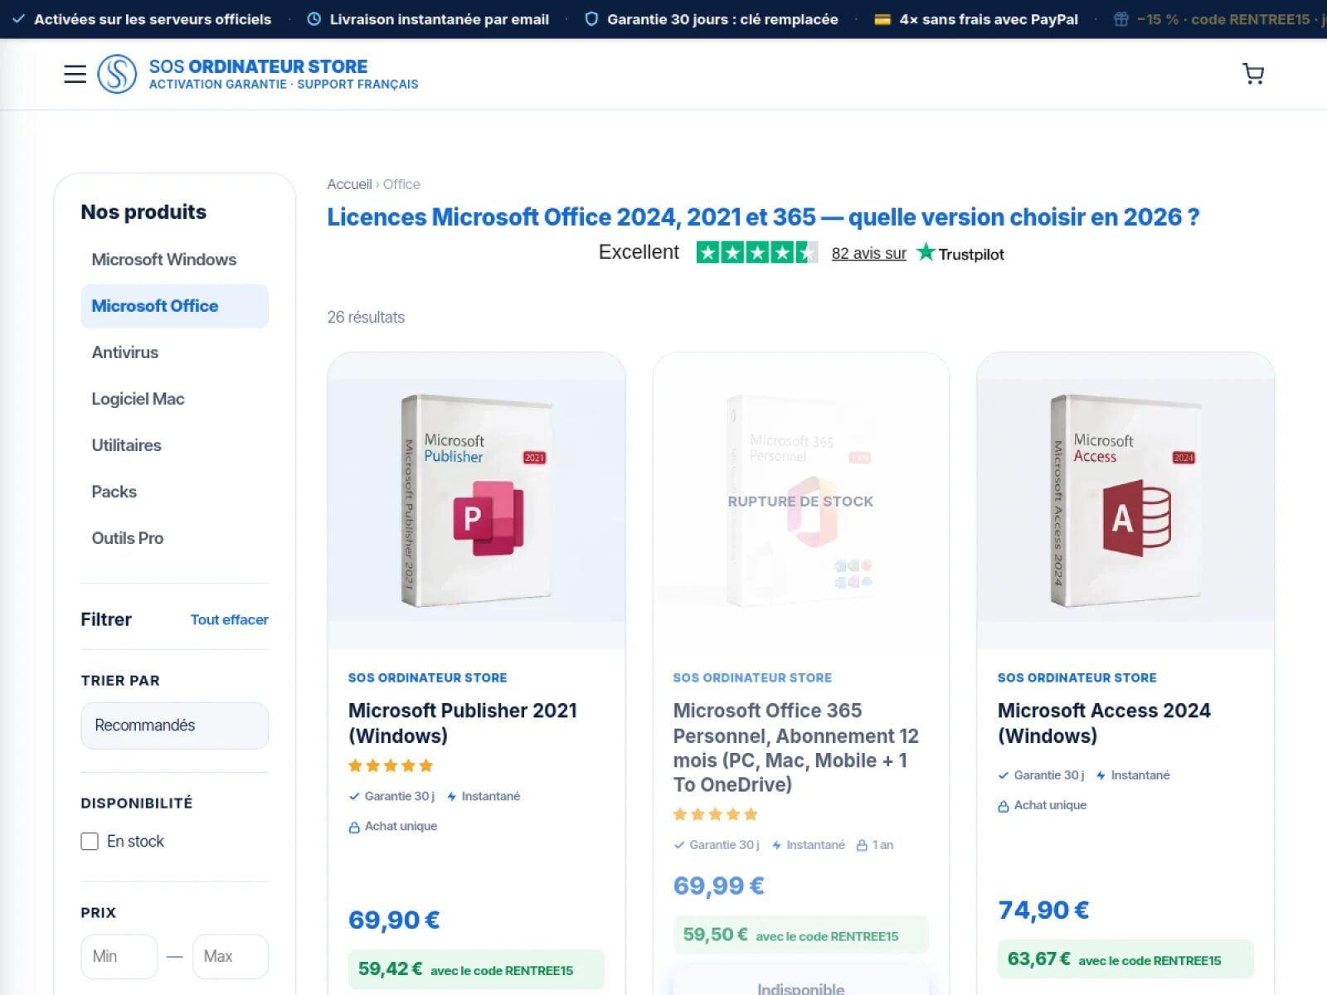This screenshot has height=995, width=1327.
Task: Click the green Trustpilot rating stars
Action: tap(756, 252)
